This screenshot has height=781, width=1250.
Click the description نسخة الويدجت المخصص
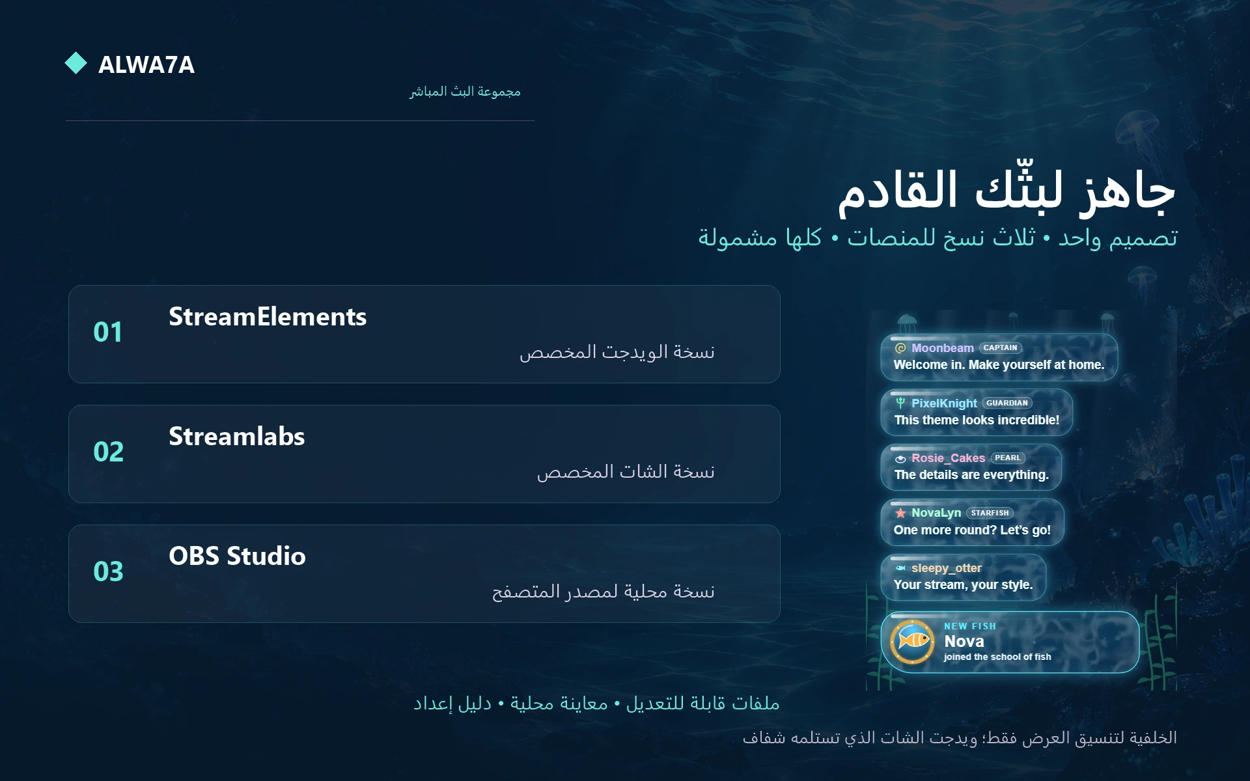(617, 352)
